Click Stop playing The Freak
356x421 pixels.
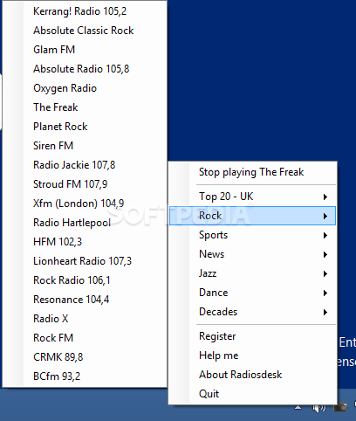252,172
